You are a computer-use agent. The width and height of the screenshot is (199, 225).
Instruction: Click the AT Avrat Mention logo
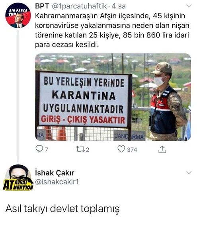[18, 184]
